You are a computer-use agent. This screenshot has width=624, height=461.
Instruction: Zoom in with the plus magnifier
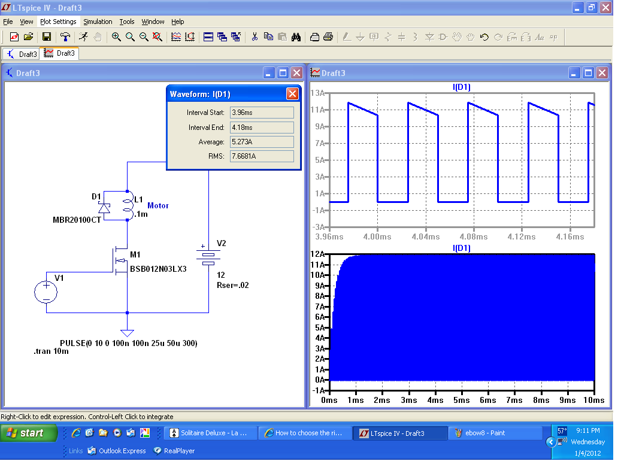[116, 37]
